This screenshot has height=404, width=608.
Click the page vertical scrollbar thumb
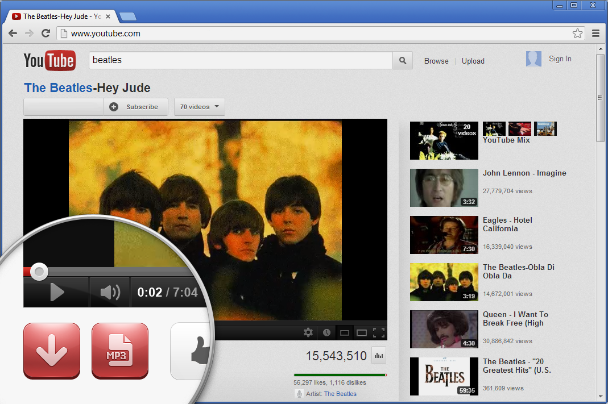[600, 98]
